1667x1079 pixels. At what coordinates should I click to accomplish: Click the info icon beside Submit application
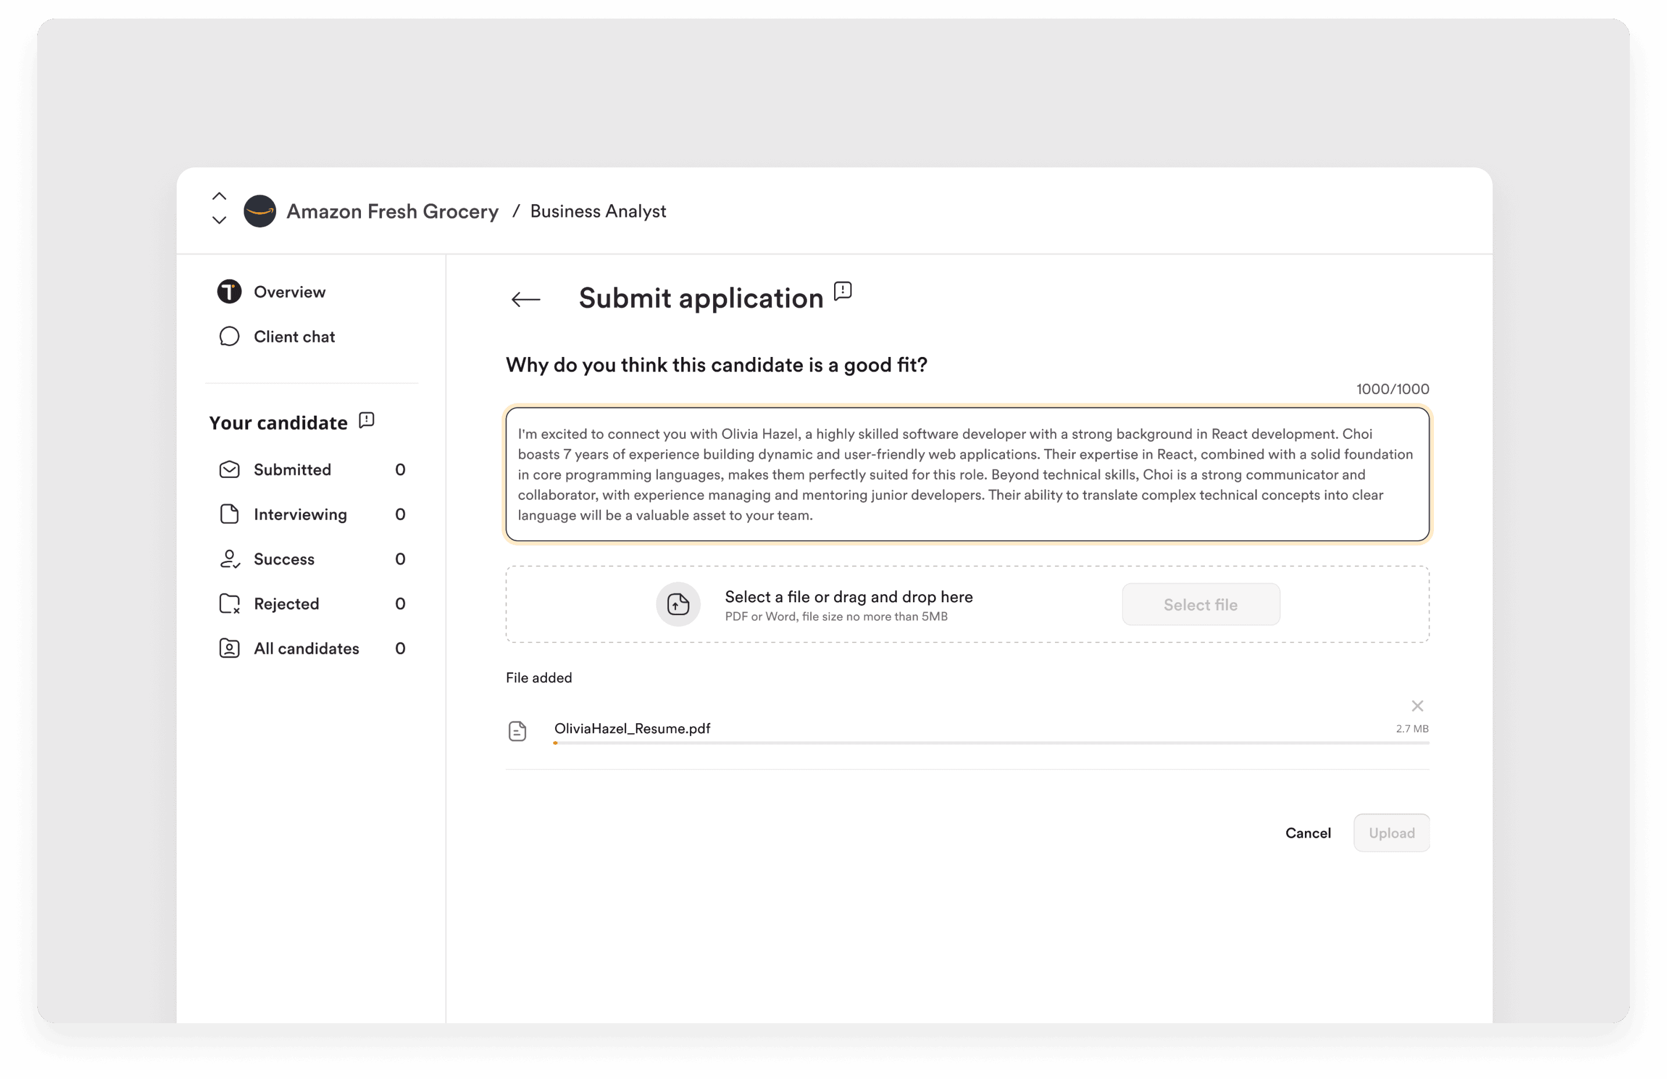(843, 291)
